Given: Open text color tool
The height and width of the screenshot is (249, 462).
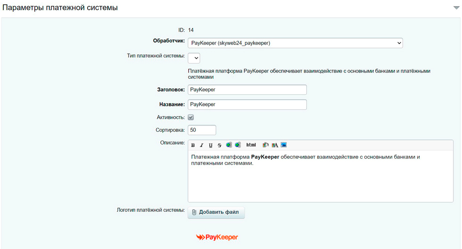Looking at the screenshot, I should (x=275, y=145).
